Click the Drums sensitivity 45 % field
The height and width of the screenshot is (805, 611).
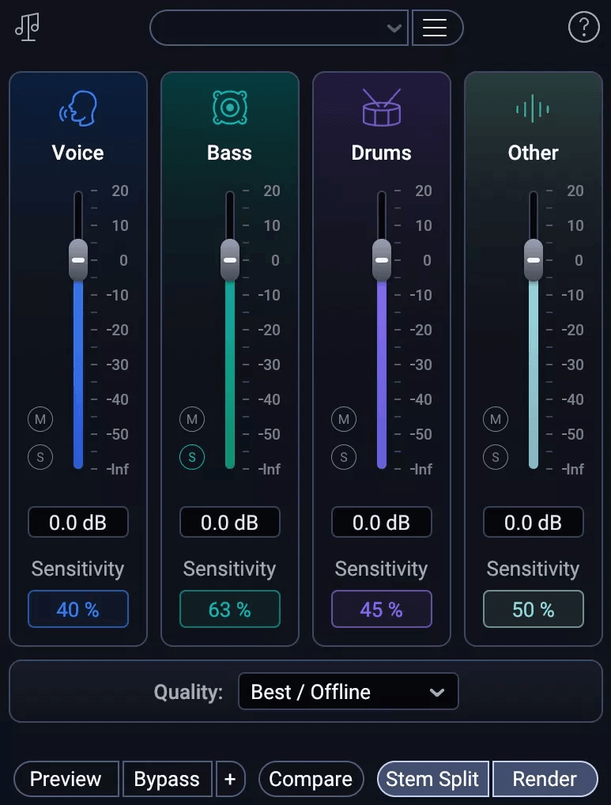(382, 609)
